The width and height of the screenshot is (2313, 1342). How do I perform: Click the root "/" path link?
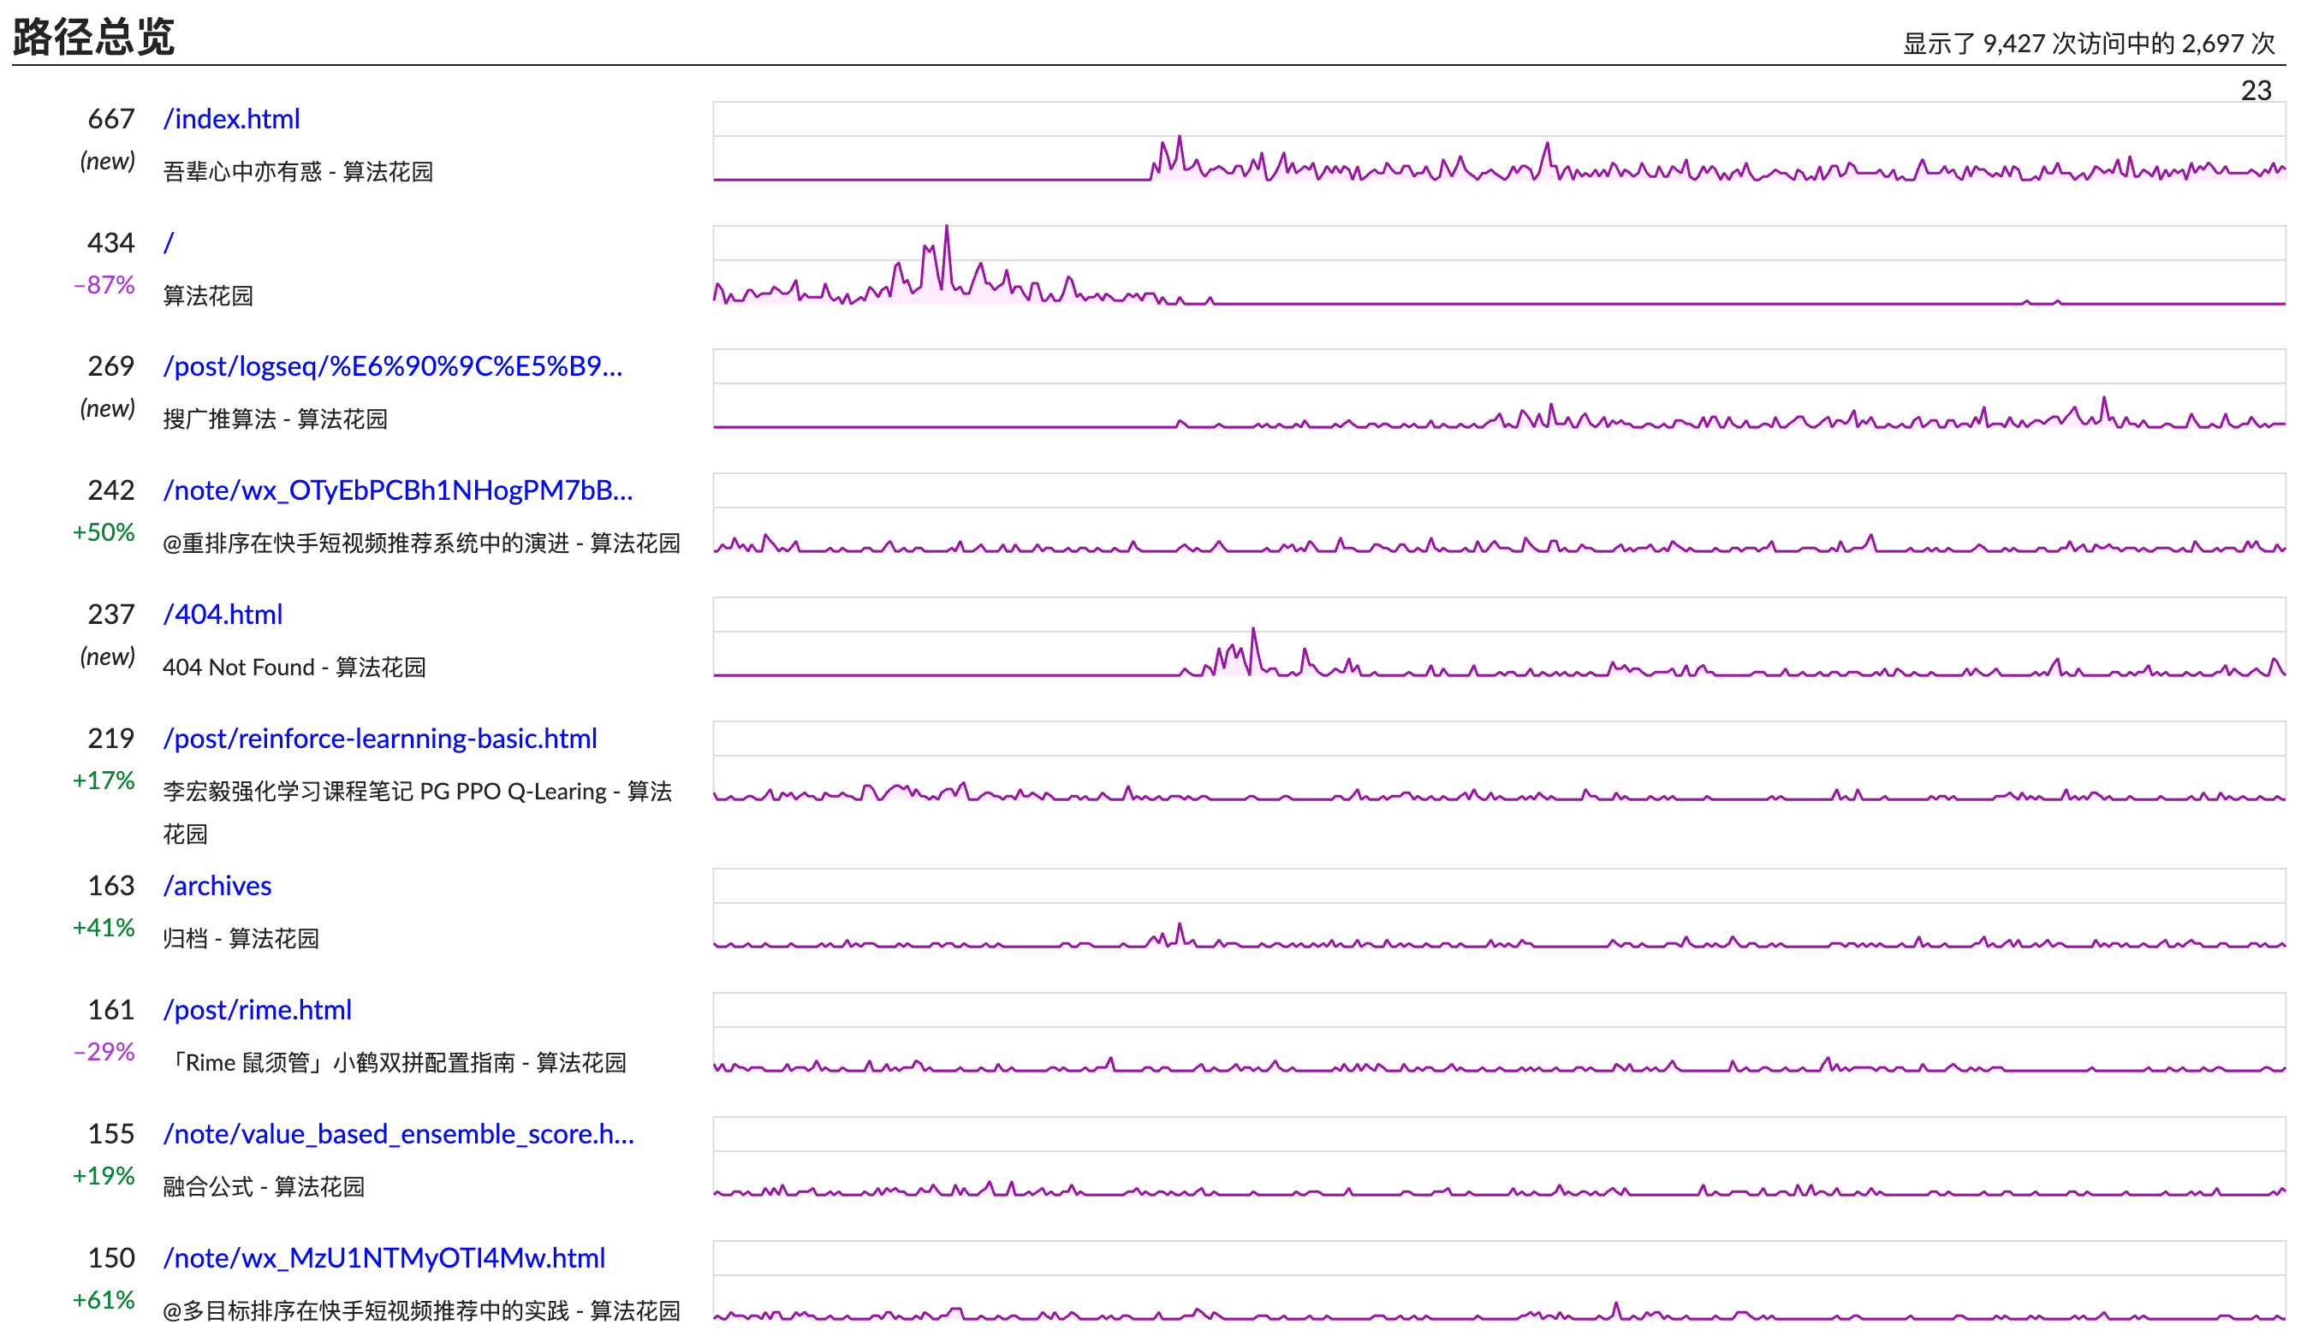pyautogui.click(x=169, y=243)
